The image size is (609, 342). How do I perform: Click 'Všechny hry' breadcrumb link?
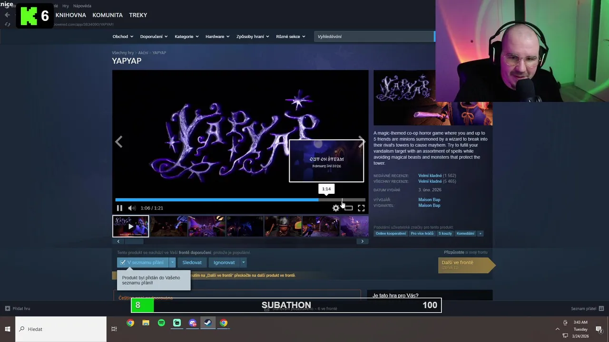tap(123, 53)
